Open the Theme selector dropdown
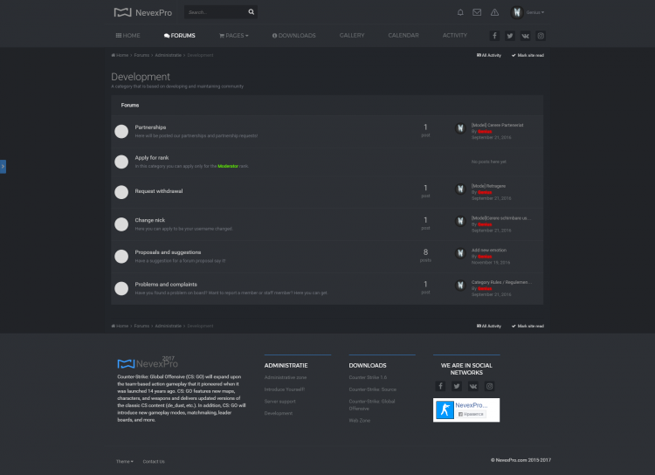Viewport: 655px width, 475px height. (x=125, y=461)
